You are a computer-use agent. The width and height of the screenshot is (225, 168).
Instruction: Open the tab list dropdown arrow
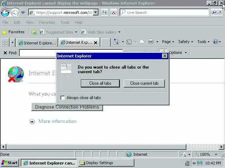tap(12, 42)
